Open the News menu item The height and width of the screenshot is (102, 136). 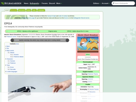pyautogui.click(x=26, y=3)
